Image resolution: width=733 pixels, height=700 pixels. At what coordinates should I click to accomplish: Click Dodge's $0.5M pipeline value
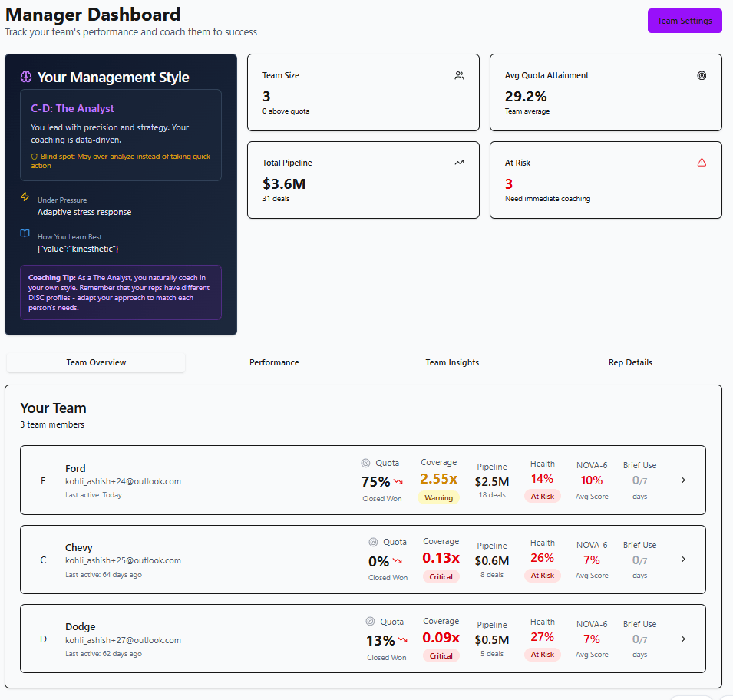pyautogui.click(x=492, y=639)
